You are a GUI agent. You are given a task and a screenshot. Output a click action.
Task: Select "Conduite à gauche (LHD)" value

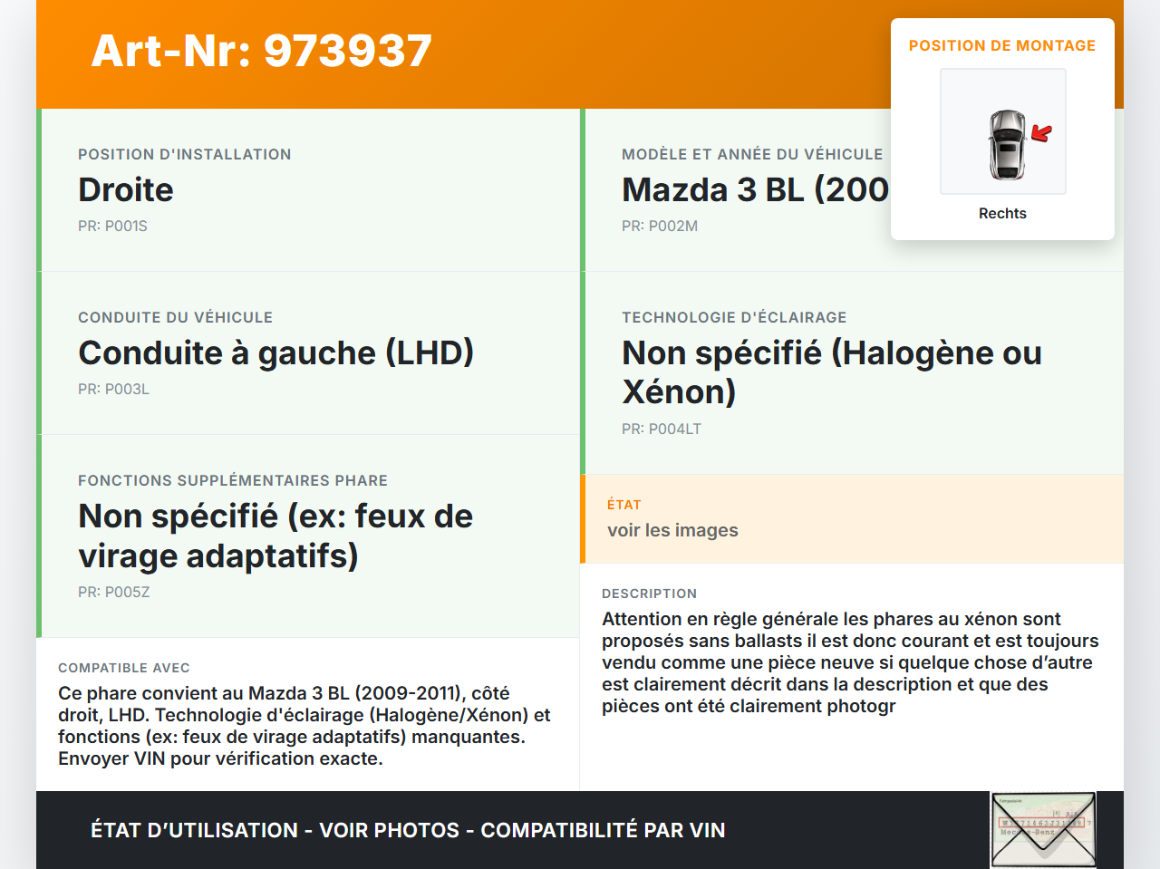click(x=276, y=352)
